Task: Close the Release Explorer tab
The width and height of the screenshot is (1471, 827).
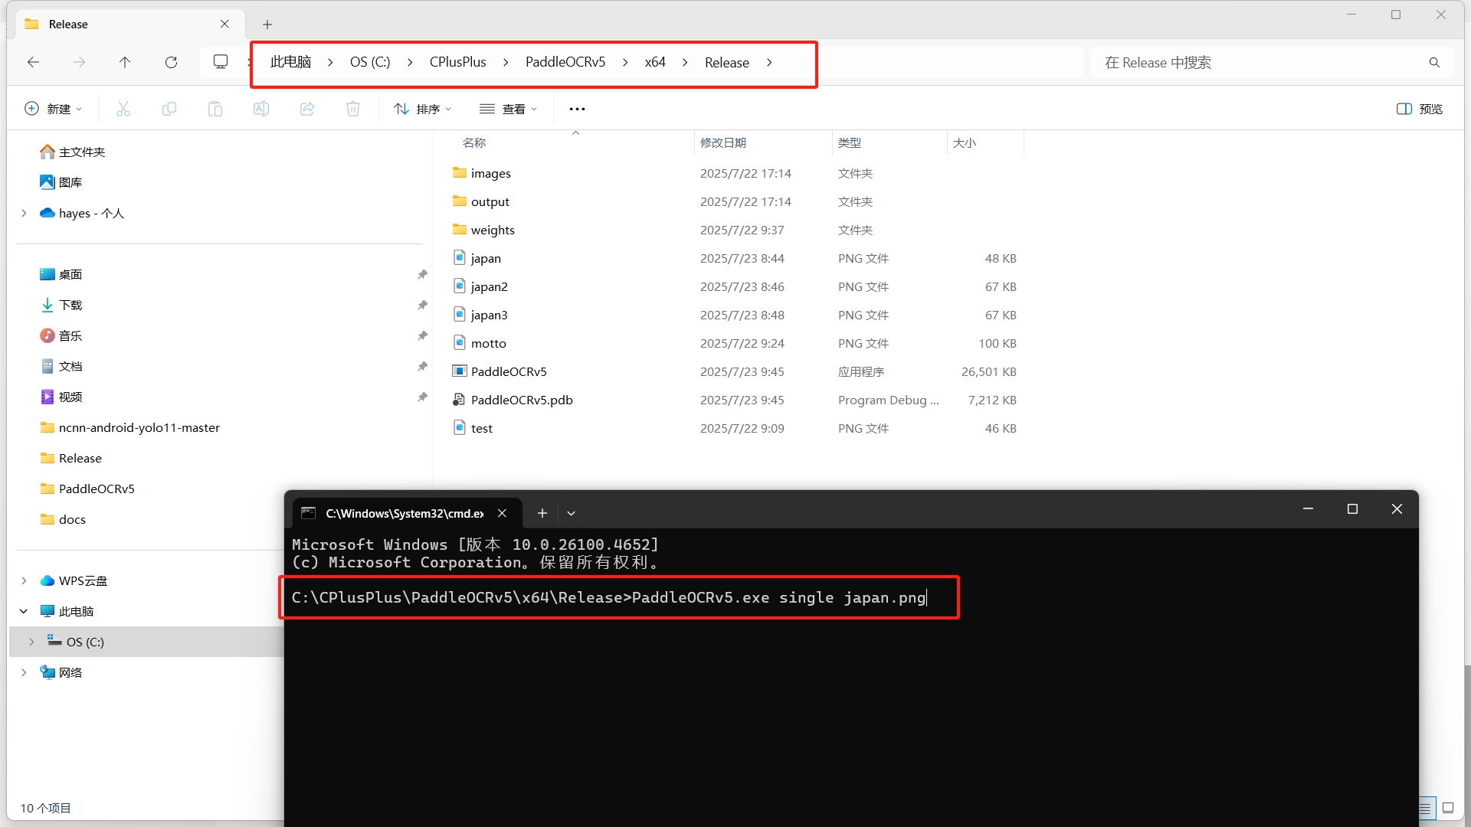Action: click(224, 24)
